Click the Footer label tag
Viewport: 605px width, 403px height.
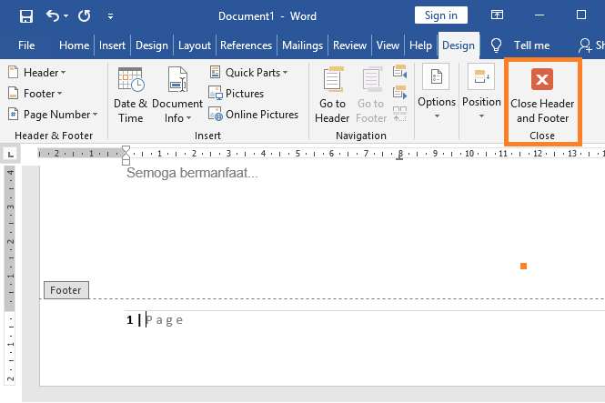66,290
